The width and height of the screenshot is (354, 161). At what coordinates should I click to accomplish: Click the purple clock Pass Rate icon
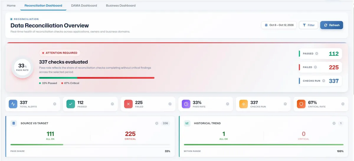pyautogui.click(x=186, y=104)
